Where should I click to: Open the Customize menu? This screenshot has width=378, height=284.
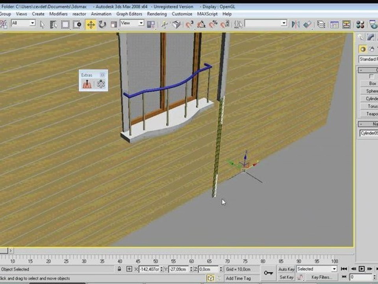click(182, 14)
